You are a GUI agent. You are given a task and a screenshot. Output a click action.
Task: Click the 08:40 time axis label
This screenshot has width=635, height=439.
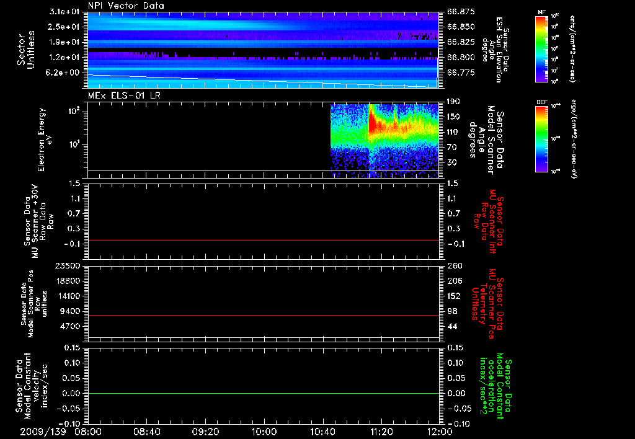(146, 432)
